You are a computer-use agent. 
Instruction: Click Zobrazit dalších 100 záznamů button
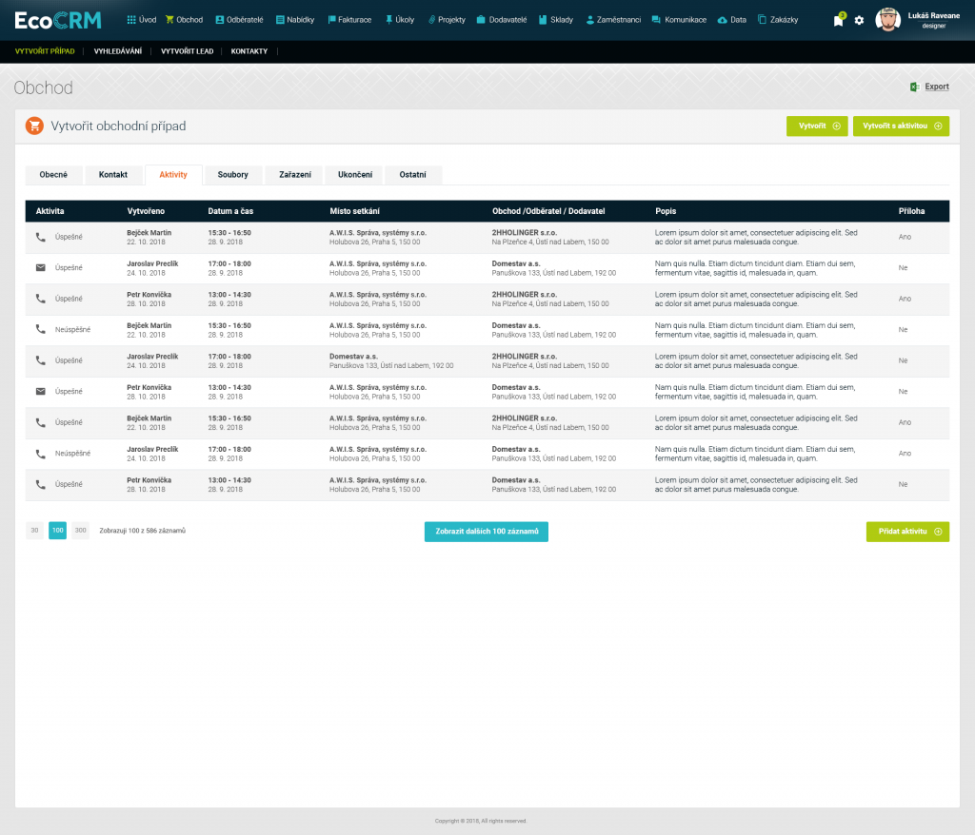pyautogui.click(x=487, y=532)
